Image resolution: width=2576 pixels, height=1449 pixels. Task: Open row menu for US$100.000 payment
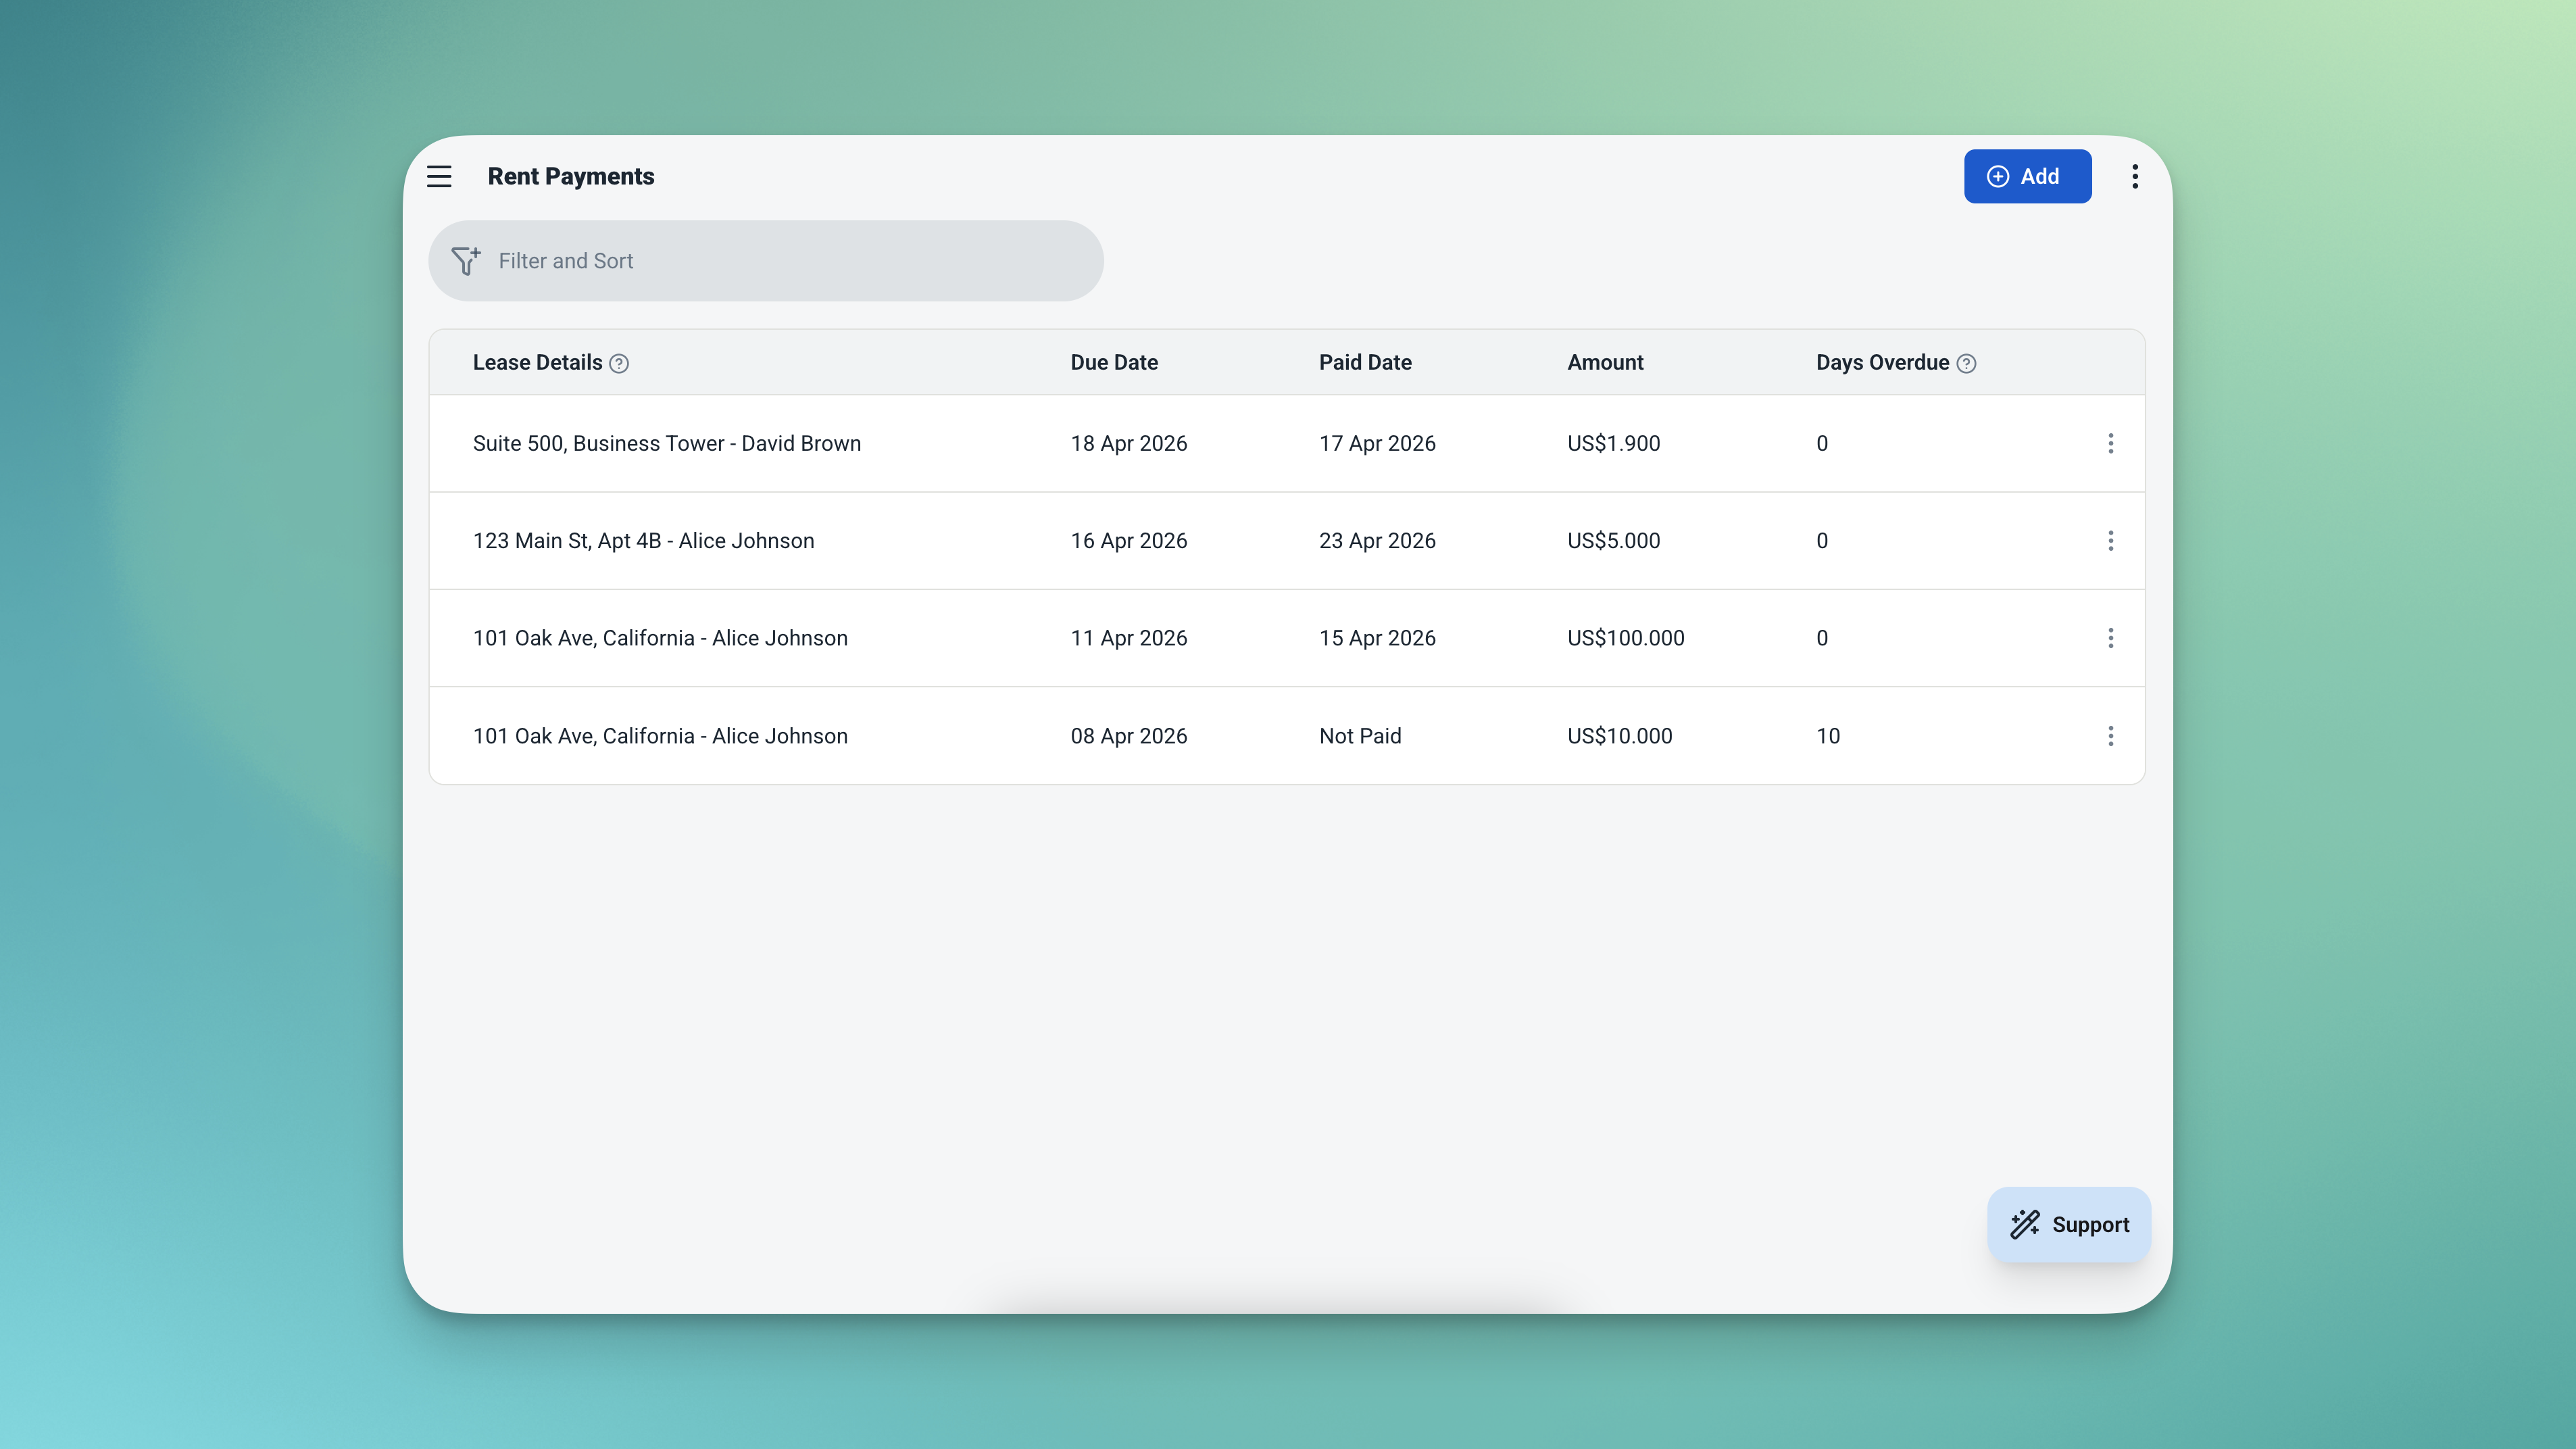pos(2110,638)
